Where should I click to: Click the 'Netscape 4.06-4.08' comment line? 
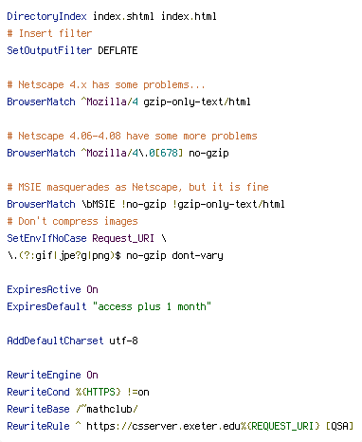[132, 136]
